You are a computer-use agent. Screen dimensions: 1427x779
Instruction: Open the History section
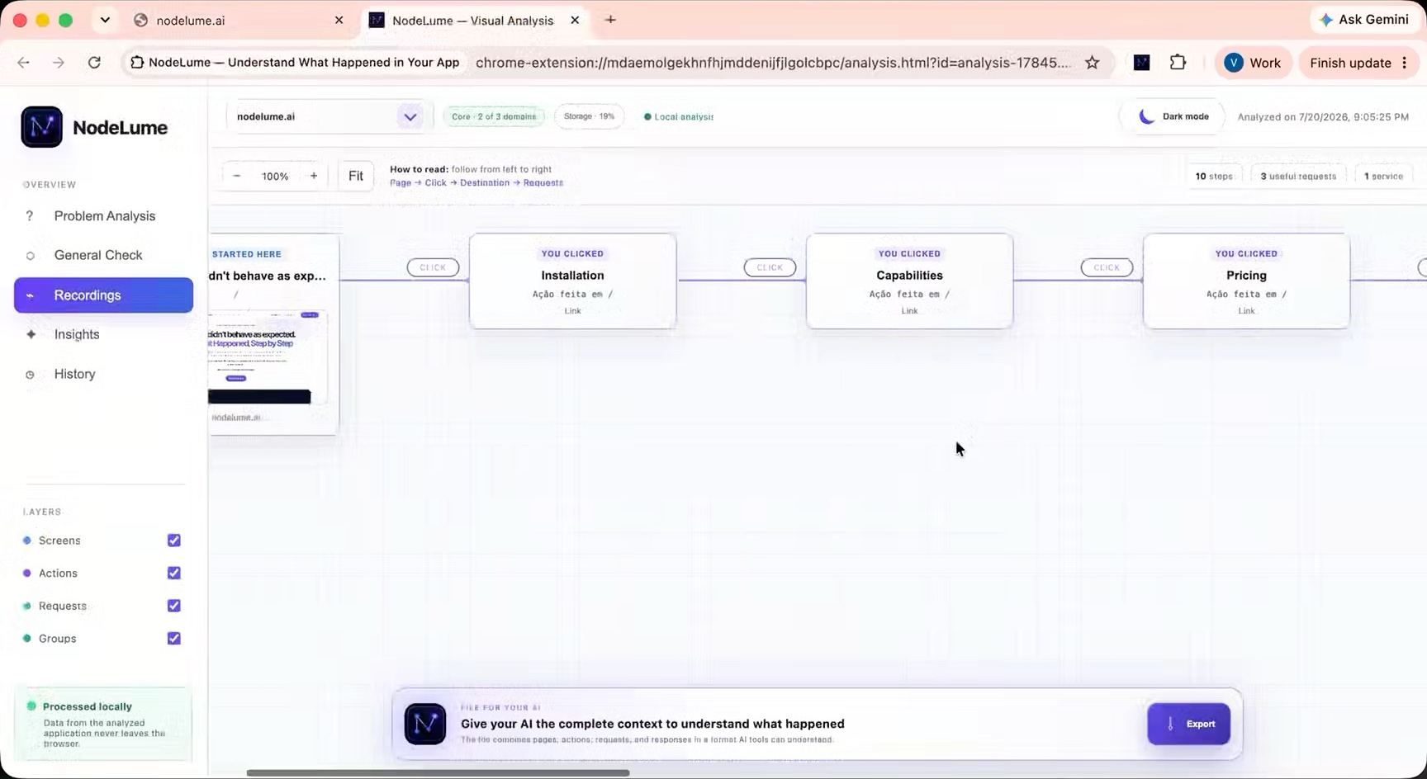coord(103,374)
